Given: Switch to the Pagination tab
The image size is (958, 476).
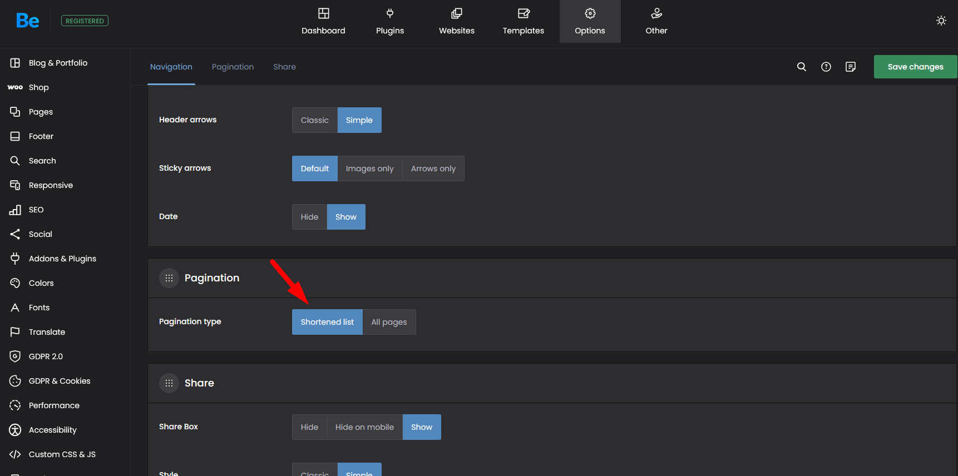Looking at the screenshot, I should [233, 67].
